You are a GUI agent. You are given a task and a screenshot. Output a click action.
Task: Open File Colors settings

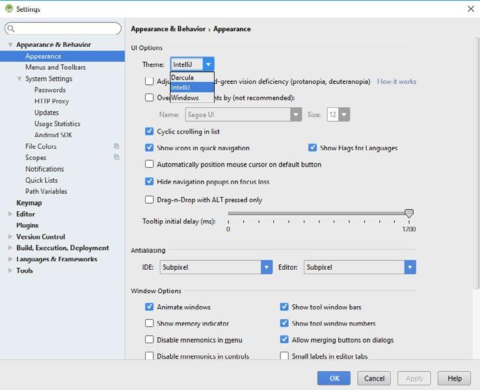point(41,146)
